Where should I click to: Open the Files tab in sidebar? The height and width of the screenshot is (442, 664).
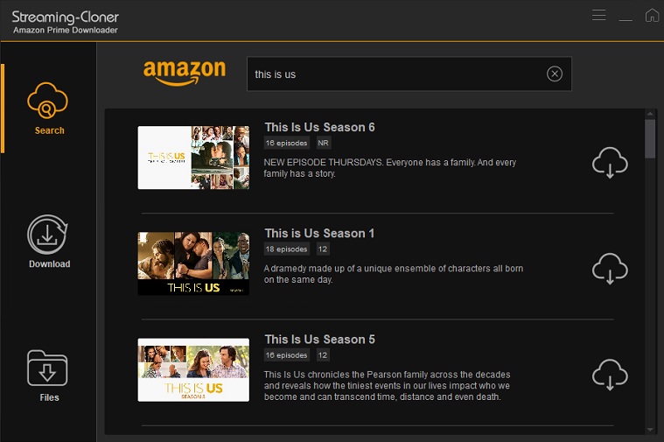(x=48, y=375)
